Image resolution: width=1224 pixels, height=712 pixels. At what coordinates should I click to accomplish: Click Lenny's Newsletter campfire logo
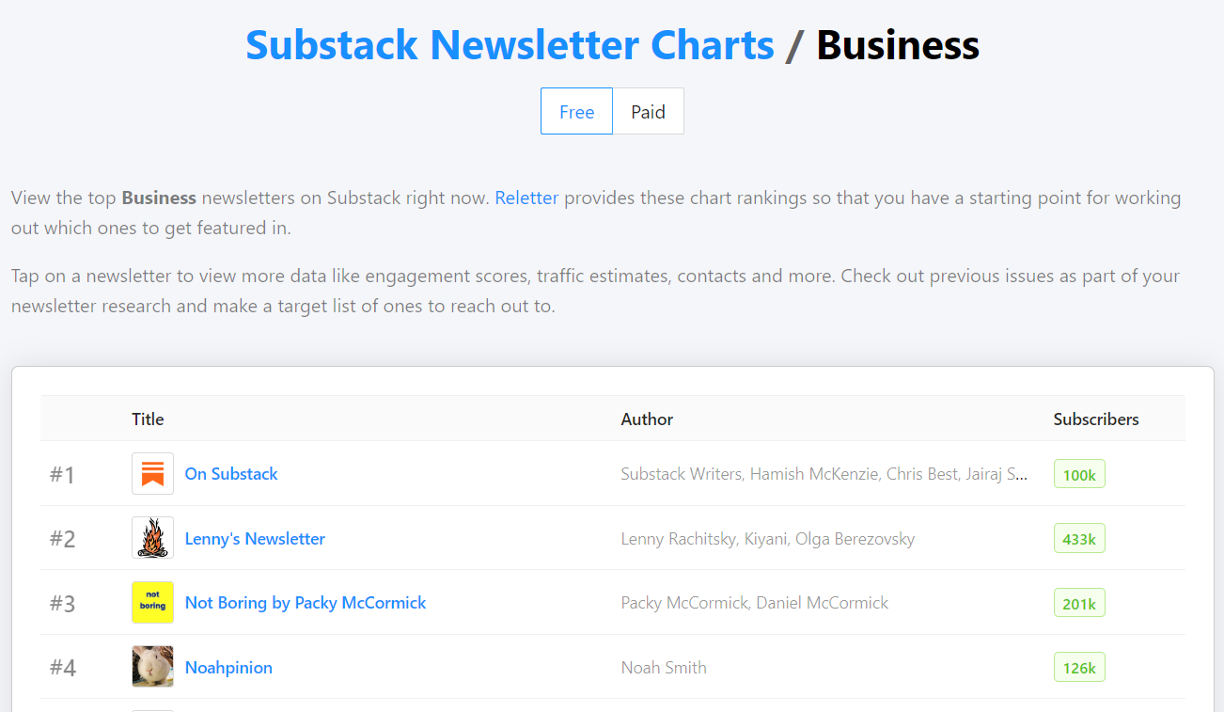[x=152, y=538]
